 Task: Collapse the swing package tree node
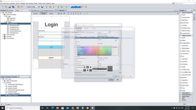tap(5, 22)
